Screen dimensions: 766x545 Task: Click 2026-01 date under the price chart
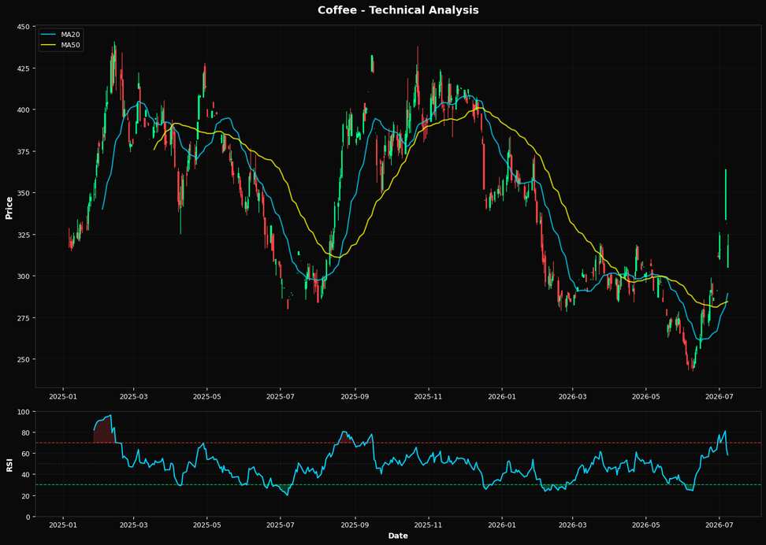pyautogui.click(x=502, y=396)
